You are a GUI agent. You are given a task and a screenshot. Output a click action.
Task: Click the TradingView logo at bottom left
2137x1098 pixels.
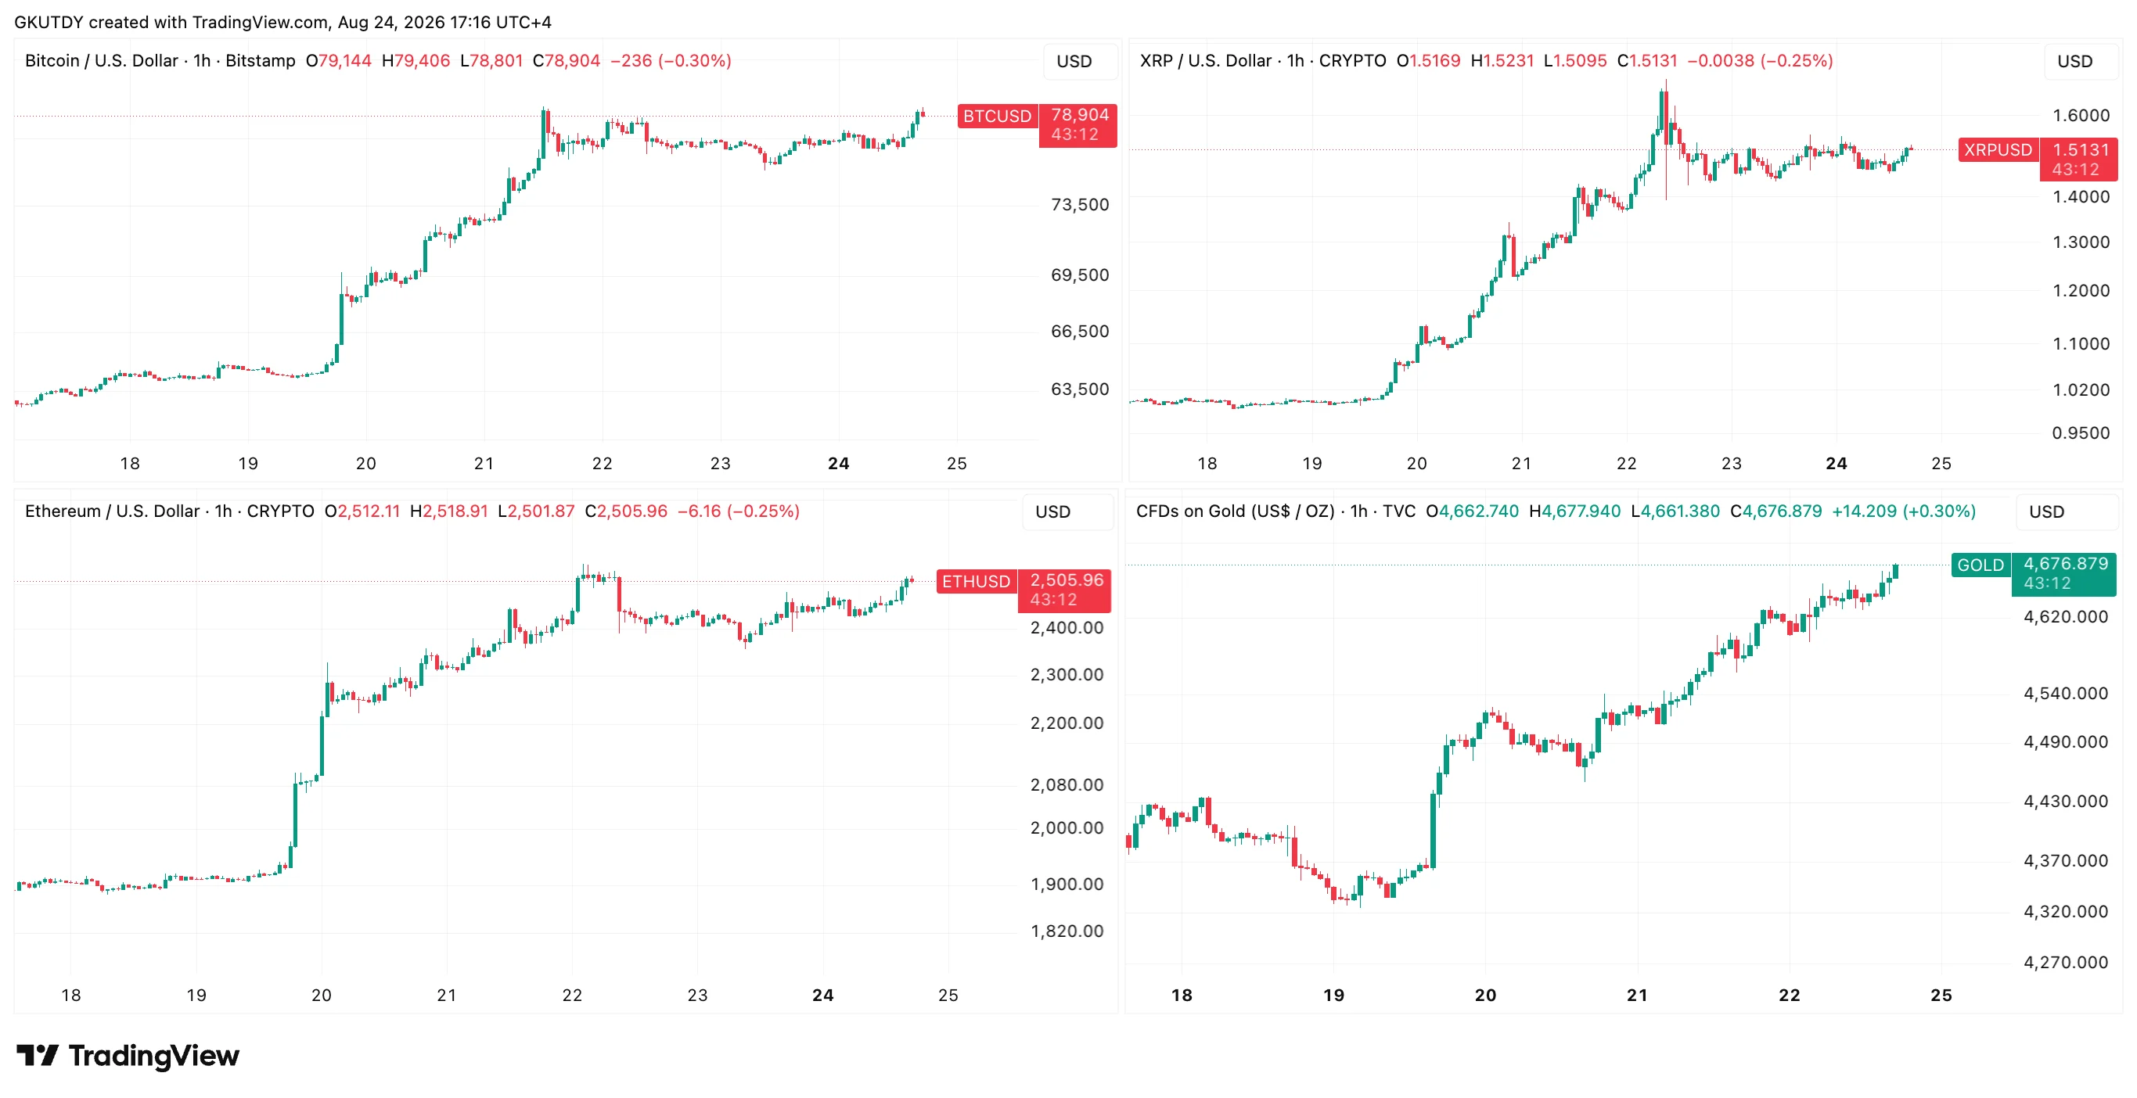128,1055
